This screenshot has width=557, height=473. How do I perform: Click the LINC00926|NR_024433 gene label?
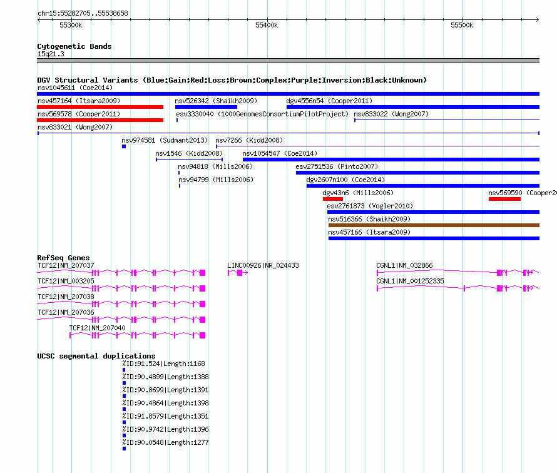263,265
